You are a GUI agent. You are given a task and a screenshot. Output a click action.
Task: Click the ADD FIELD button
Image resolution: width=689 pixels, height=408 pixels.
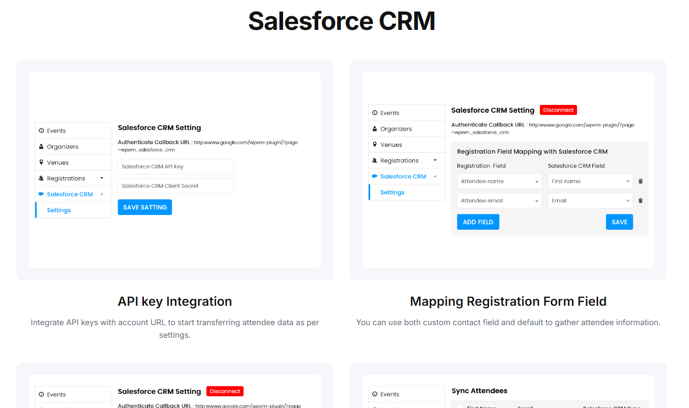(x=478, y=222)
